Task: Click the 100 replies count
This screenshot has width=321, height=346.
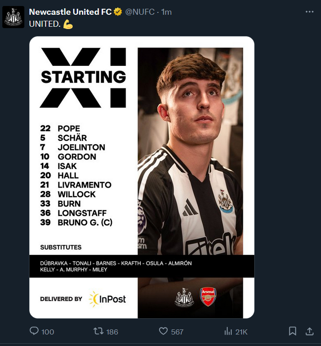Action: (x=47, y=332)
